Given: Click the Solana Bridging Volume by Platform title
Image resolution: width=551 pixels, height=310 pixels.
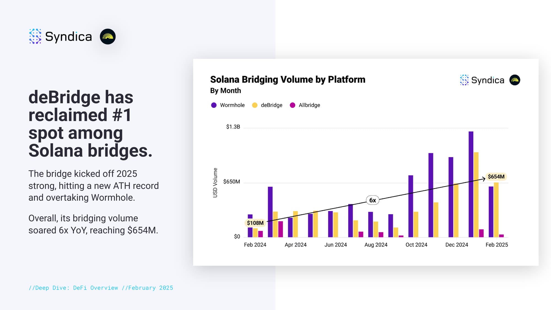Looking at the screenshot, I should (x=288, y=80).
